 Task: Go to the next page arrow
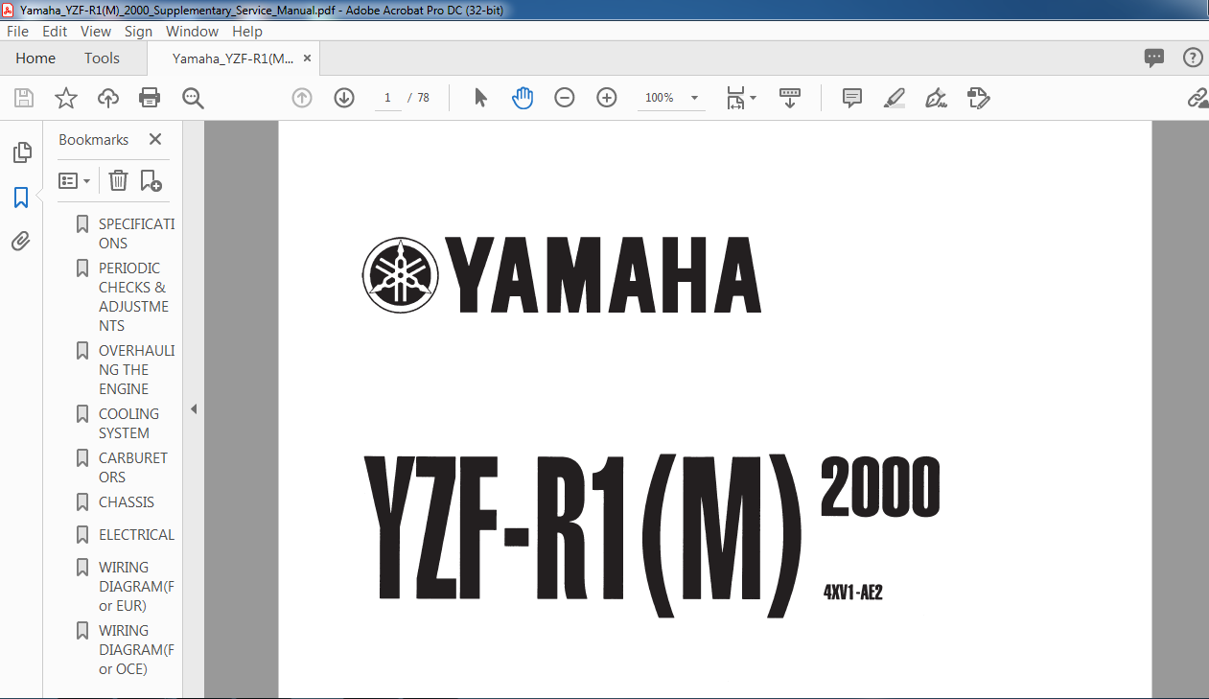tap(344, 98)
